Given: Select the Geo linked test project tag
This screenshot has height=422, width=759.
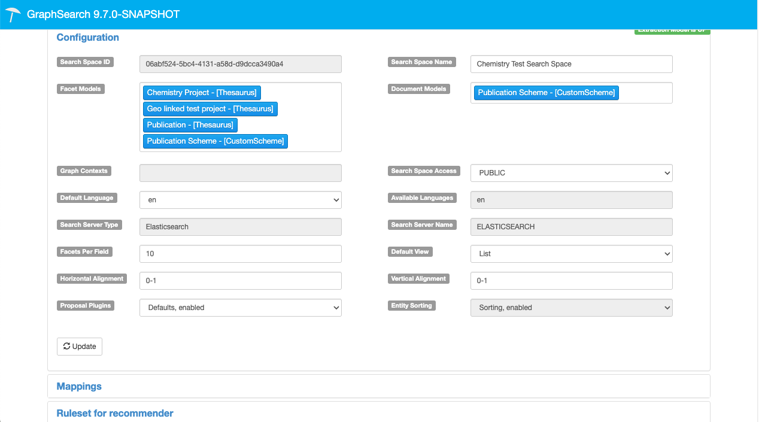Looking at the screenshot, I should [x=210, y=109].
